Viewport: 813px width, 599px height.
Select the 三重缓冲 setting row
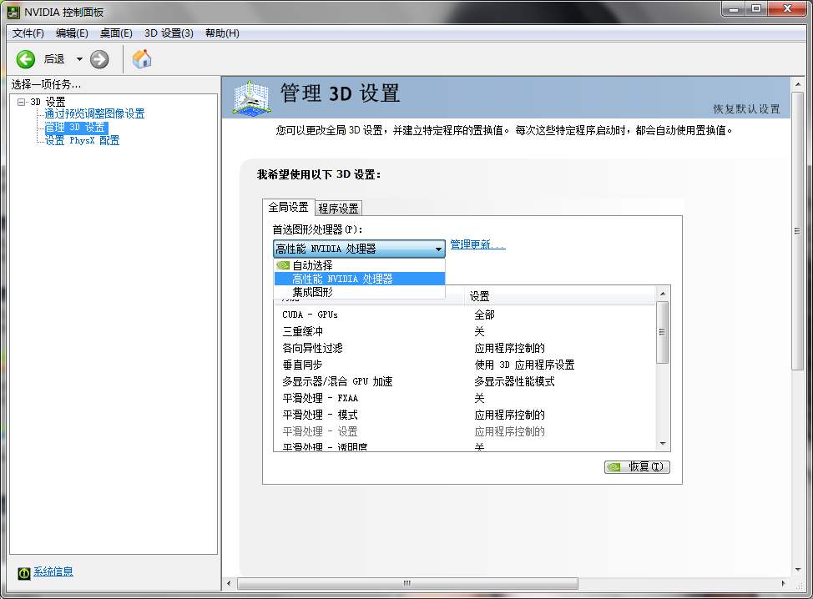pos(465,331)
